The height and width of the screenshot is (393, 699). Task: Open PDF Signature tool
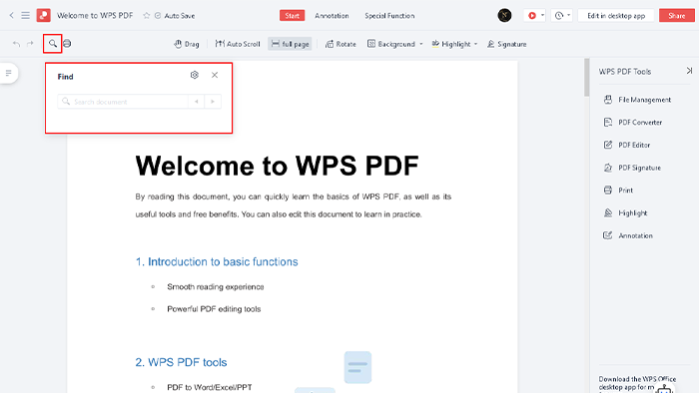[632, 168]
